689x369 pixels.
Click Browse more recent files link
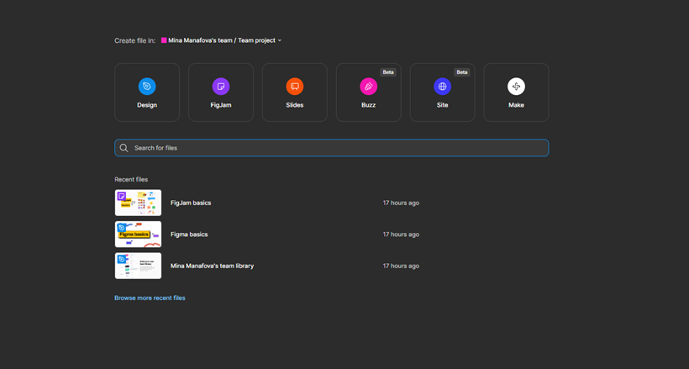pyautogui.click(x=150, y=298)
